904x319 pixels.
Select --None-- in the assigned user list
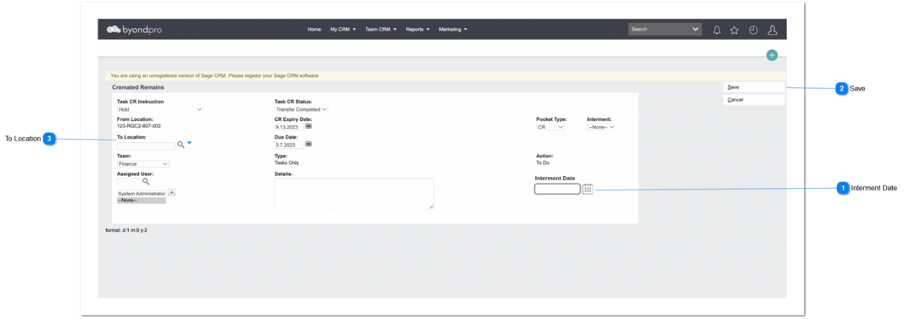pos(142,201)
